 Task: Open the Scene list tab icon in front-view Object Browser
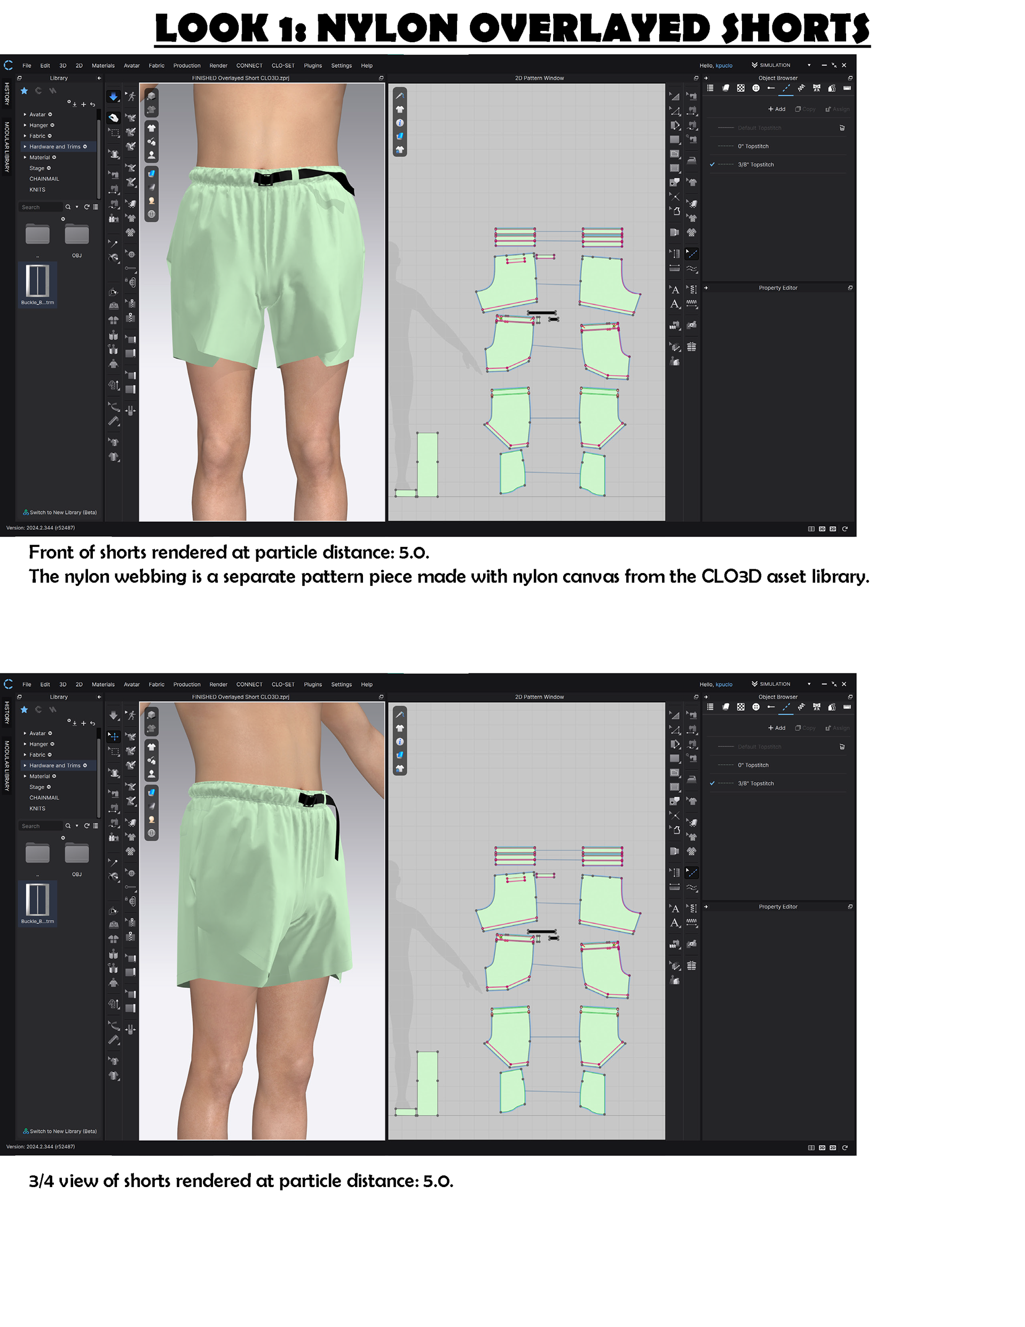tap(710, 88)
